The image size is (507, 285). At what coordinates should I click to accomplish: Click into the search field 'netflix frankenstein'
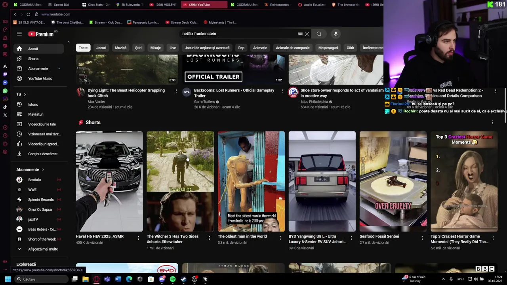239,34
